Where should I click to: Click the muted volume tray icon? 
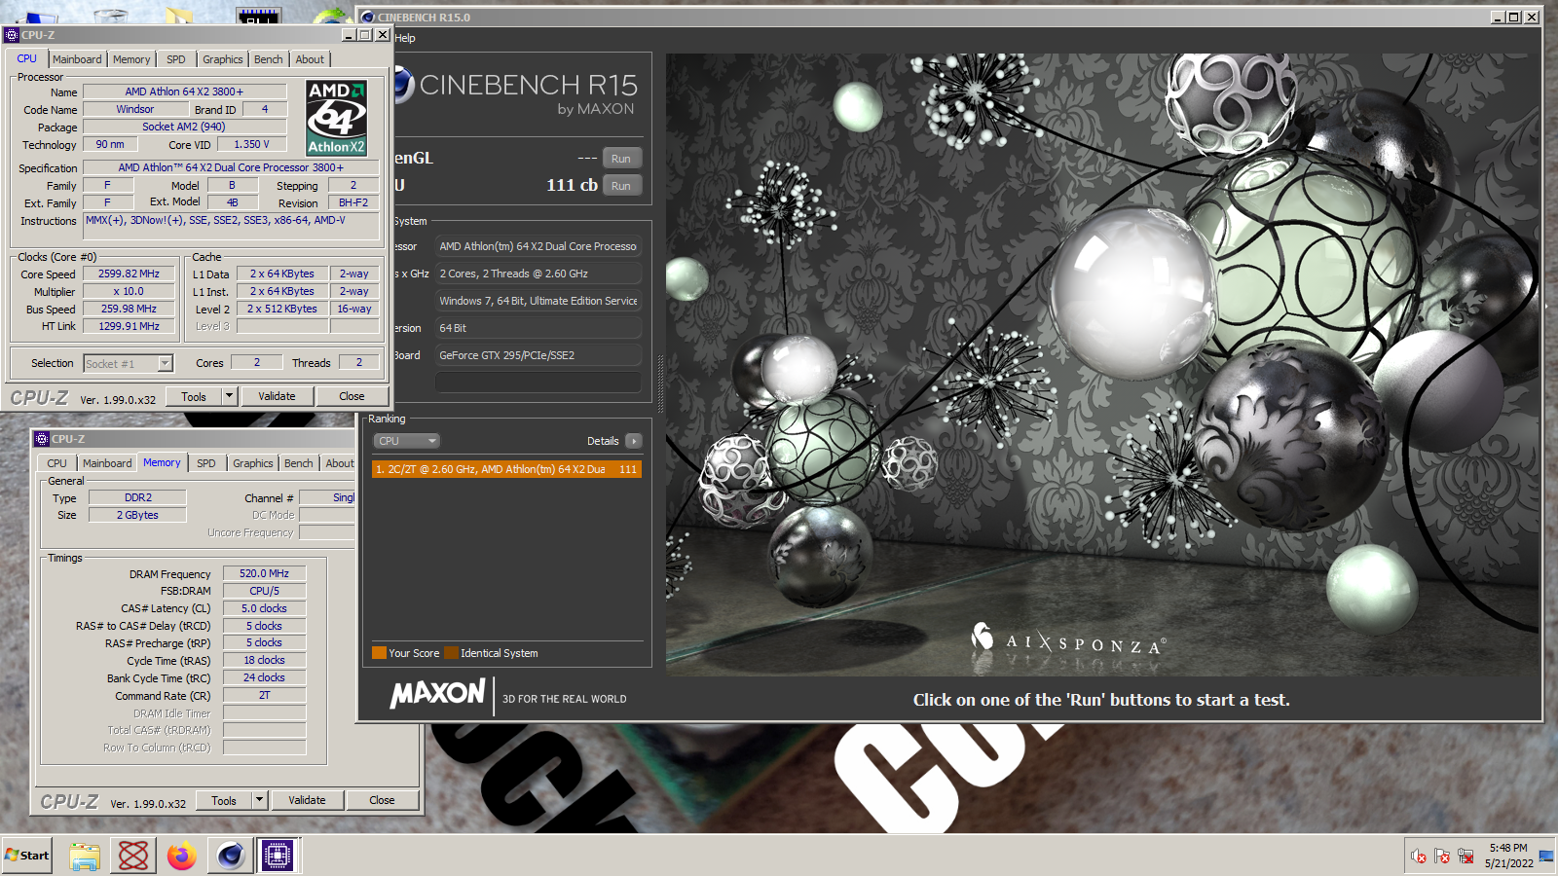(x=1419, y=857)
